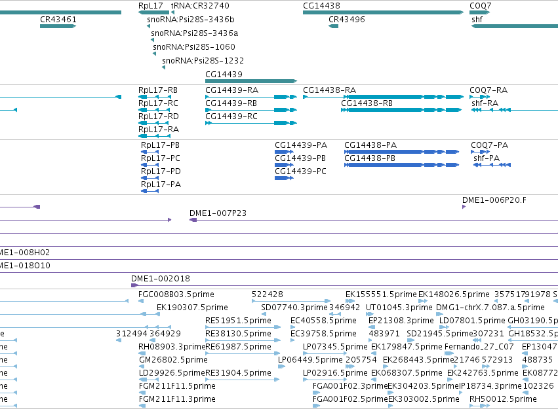558x409 pixels.
Task: Select the EC40558.5prime EST label
Action: coord(323,321)
